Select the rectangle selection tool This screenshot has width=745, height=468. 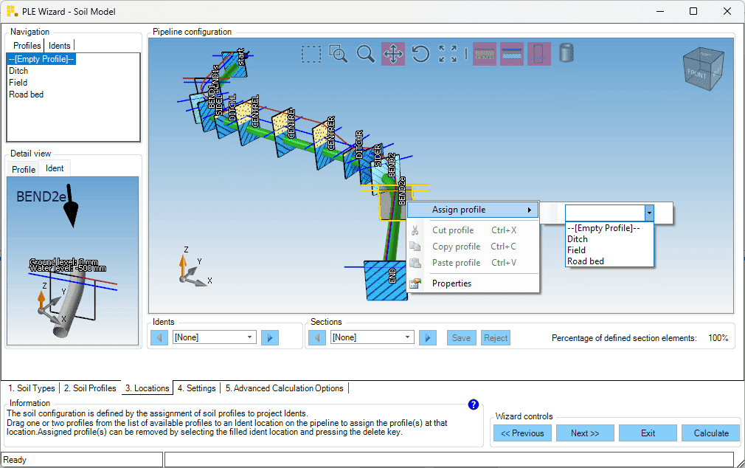(x=311, y=54)
